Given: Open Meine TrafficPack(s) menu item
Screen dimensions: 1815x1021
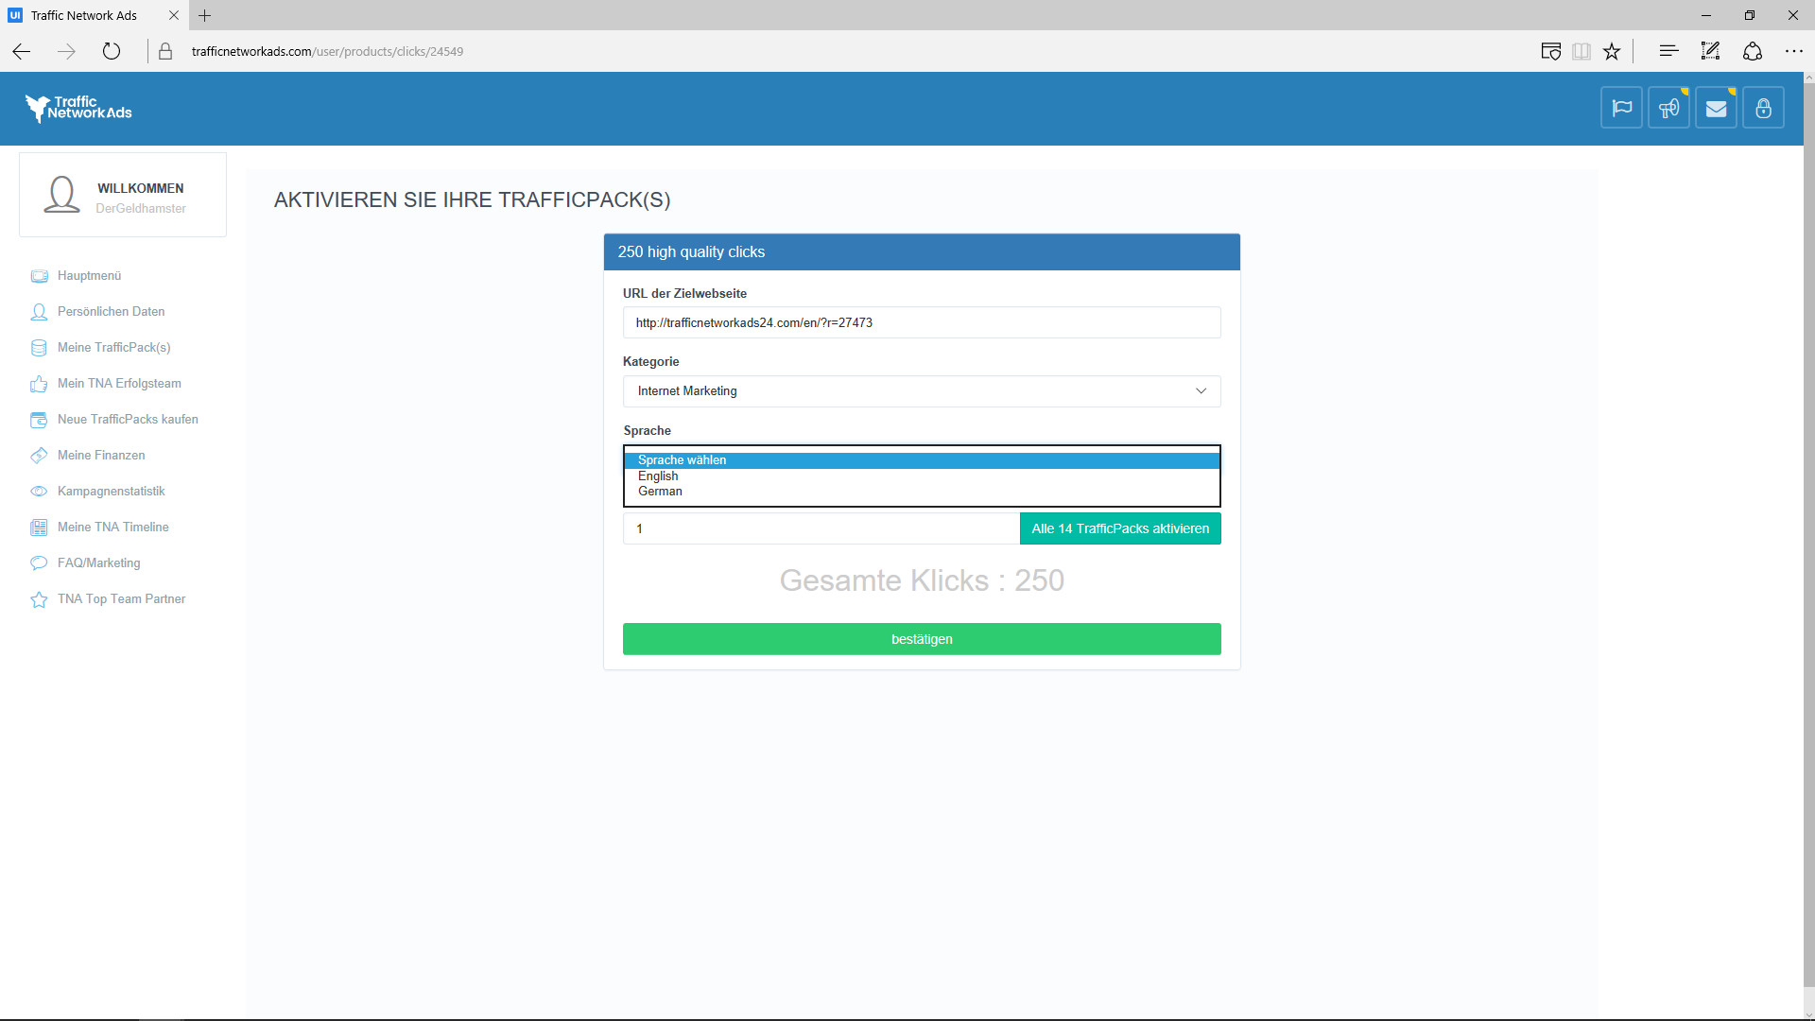Looking at the screenshot, I should click(x=113, y=347).
